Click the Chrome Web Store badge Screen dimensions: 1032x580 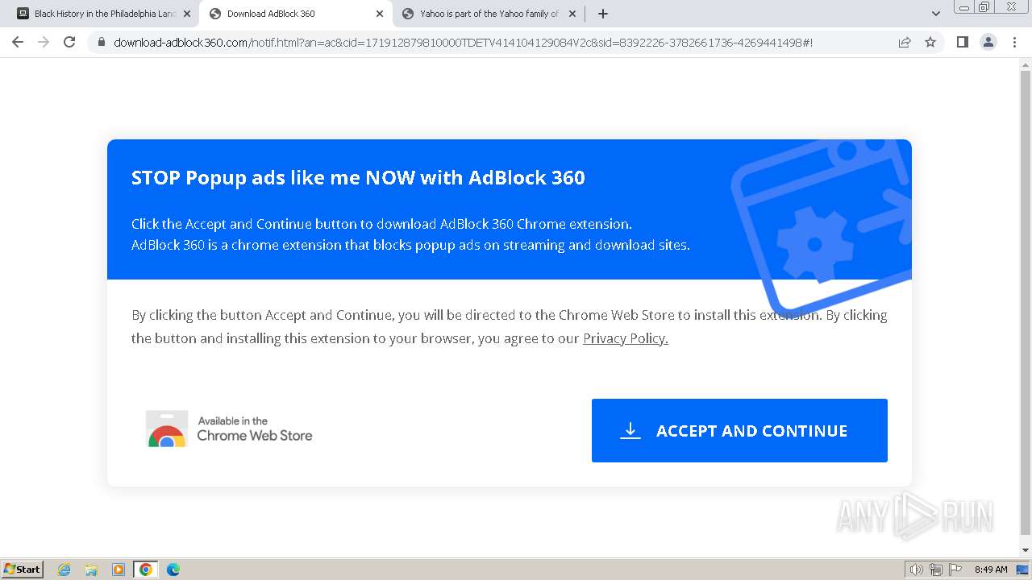(229, 429)
